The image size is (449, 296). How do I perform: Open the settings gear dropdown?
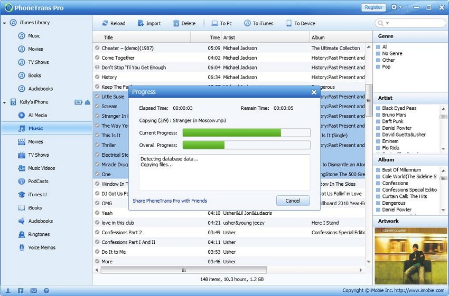396,7
